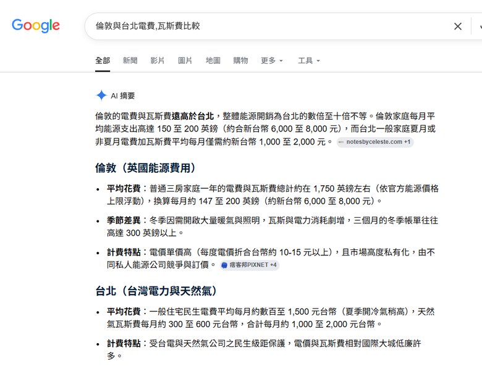Viewport: 482px width, 374px height.
Task: Click the AI 摘要 label
Action: click(x=123, y=96)
